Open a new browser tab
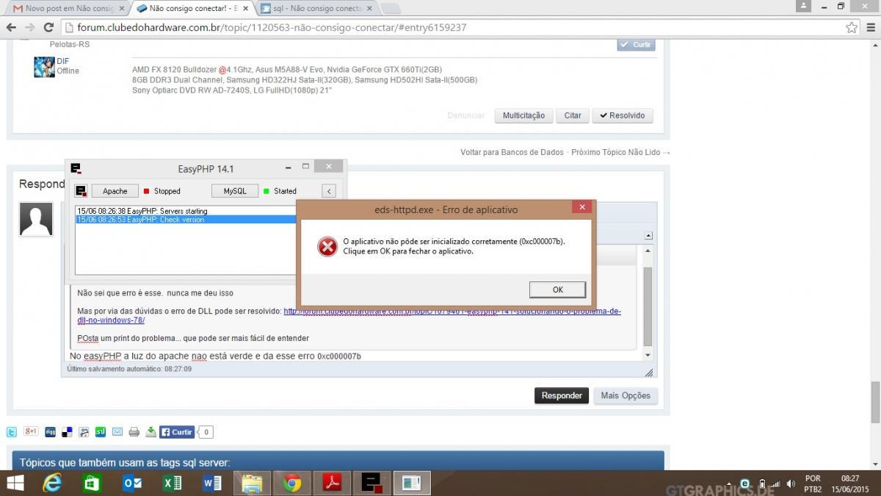Screen dimensions: 881x496 click(391, 8)
